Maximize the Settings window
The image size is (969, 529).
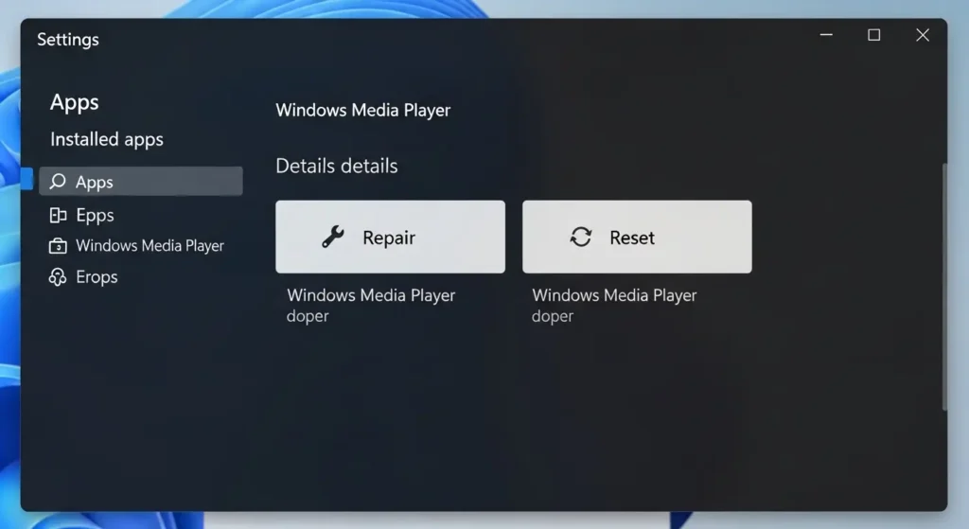pyautogui.click(x=873, y=35)
